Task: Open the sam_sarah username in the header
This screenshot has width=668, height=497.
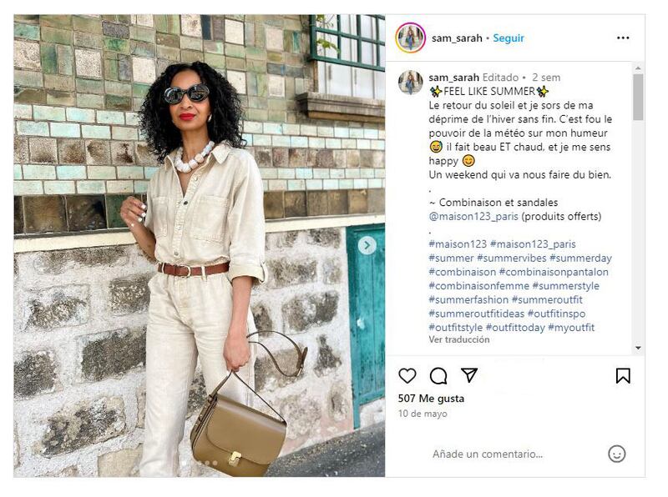Action: (457, 38)
